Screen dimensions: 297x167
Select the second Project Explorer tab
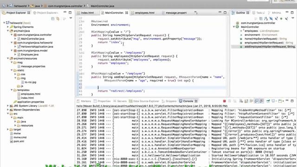coord(45,13)
